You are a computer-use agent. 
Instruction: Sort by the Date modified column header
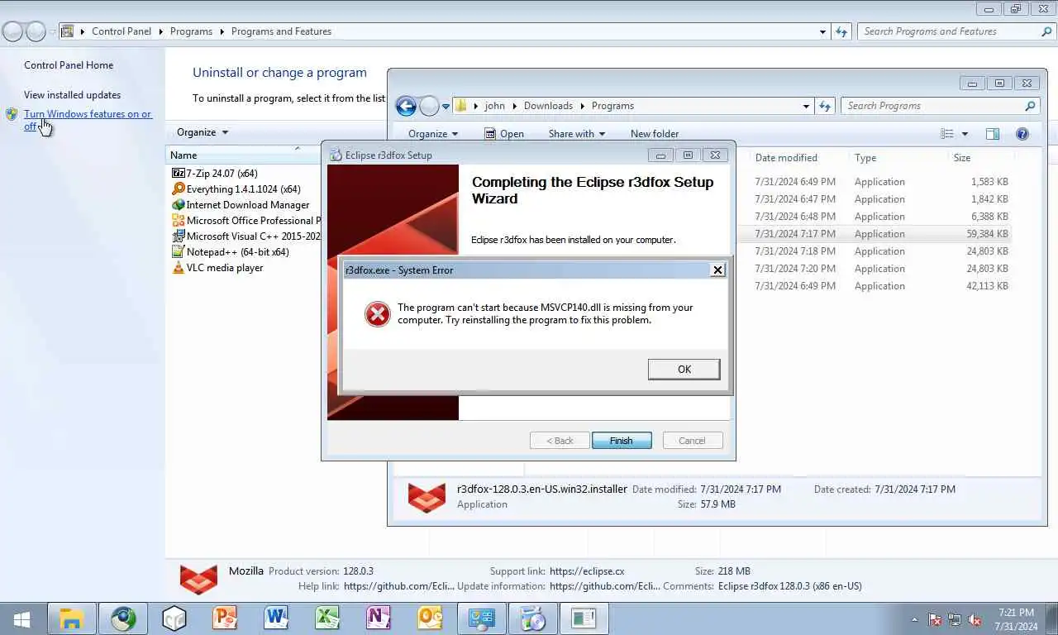[786, 158]
